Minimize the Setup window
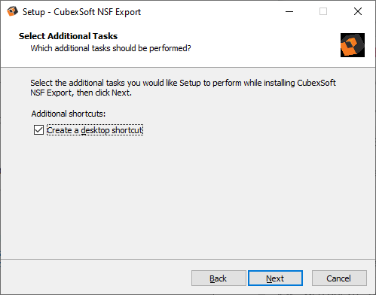Screen dimensions: 376x295 coord(289,11)
